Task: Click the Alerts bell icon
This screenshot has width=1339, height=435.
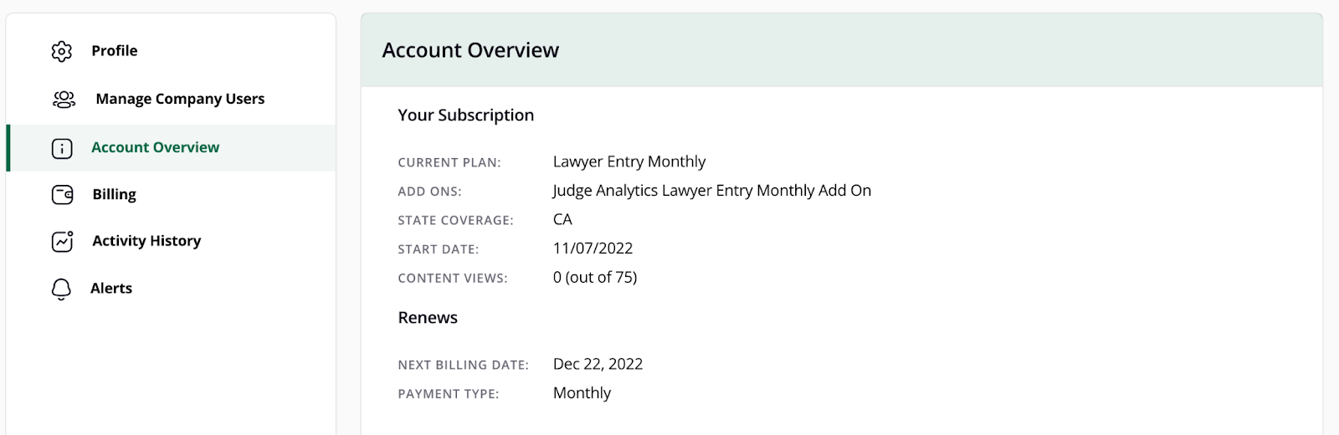Action: click(61, 289)
